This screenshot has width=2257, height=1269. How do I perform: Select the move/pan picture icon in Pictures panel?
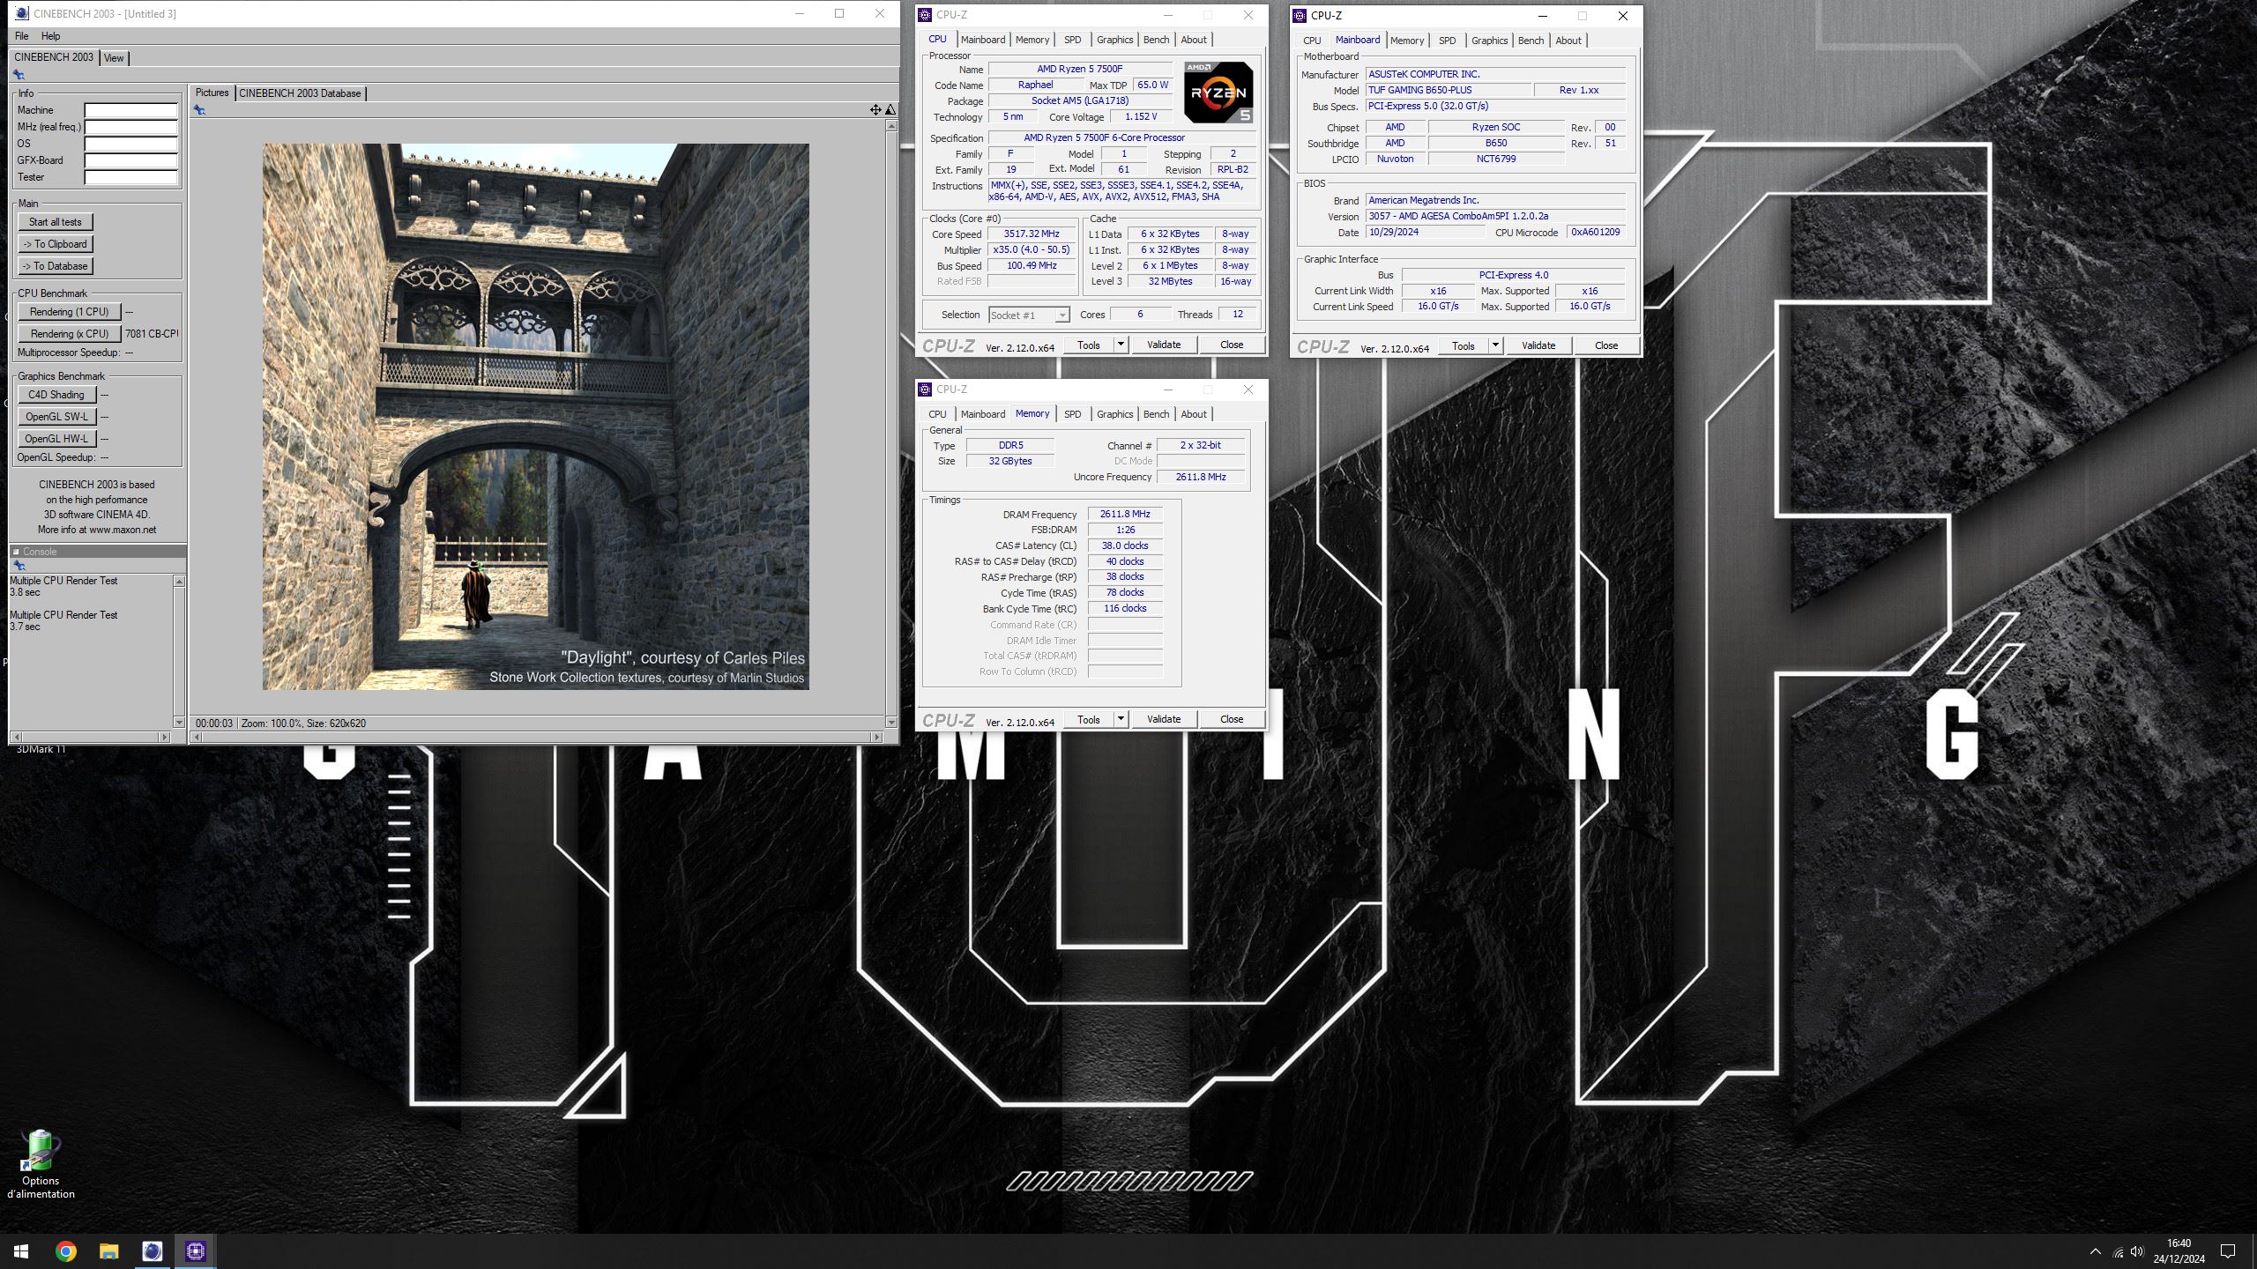[875, 110]
